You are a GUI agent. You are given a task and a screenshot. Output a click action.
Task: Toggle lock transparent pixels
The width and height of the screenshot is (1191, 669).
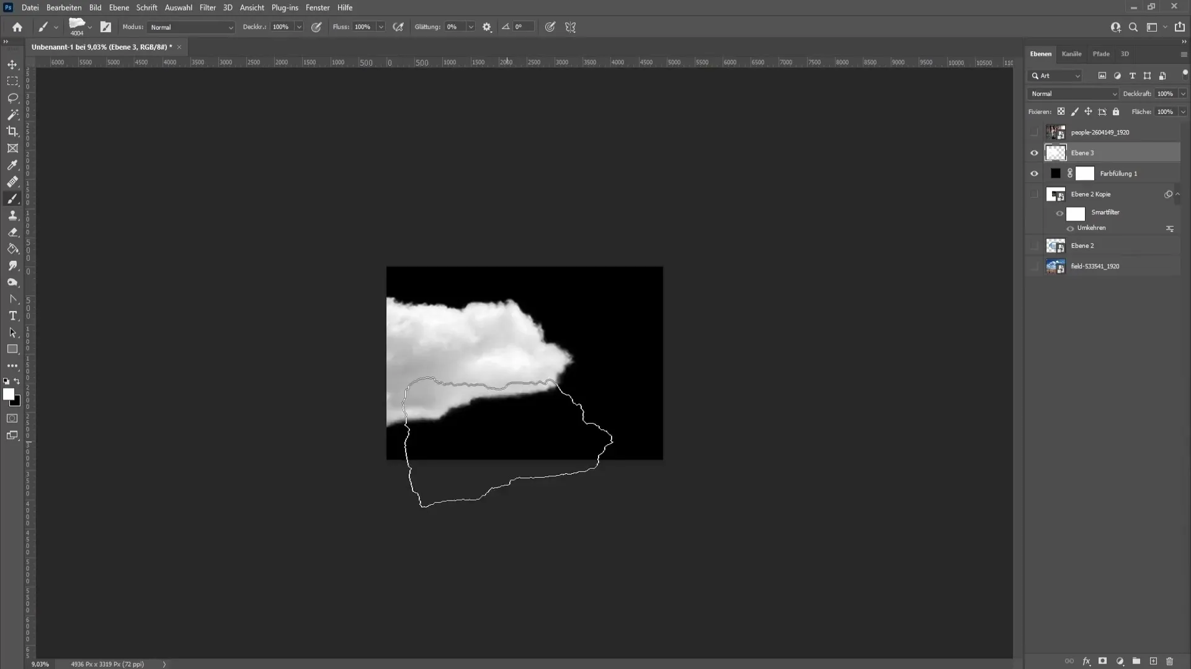click(x=1061, y=111)
